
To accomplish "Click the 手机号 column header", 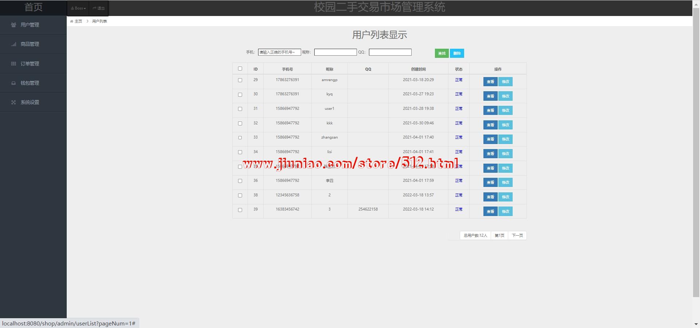I will [287, 69].
